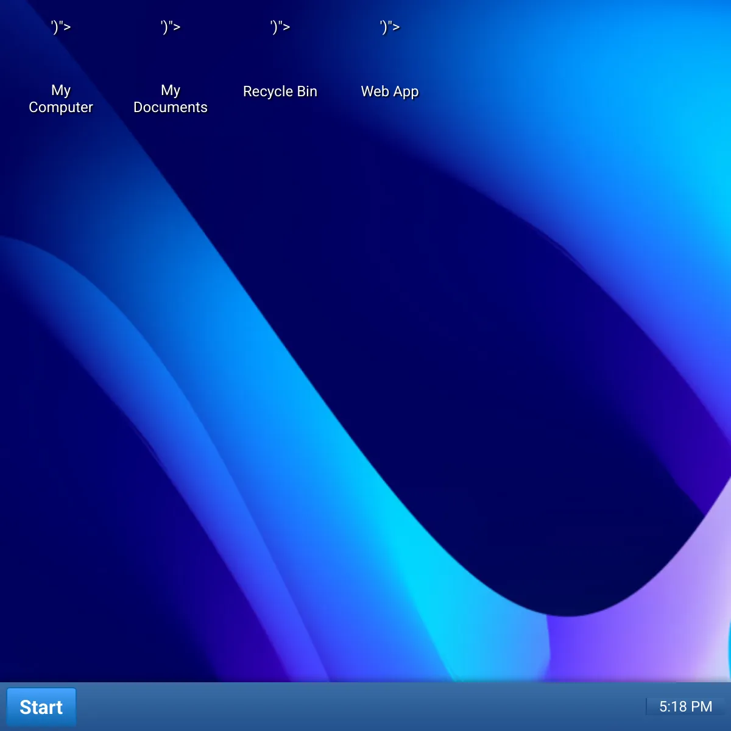
Task: Click the "My Computer" text label
Action: click(x=61, y=99)
